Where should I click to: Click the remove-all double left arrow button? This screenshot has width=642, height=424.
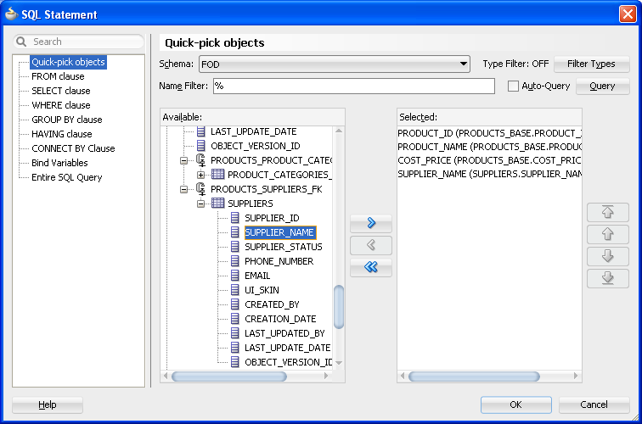click(371, 267)
